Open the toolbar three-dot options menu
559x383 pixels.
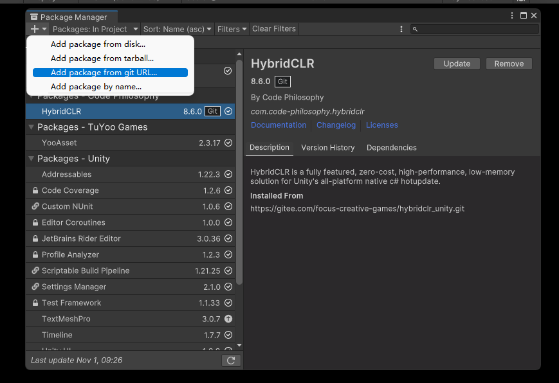pos(401,29)
